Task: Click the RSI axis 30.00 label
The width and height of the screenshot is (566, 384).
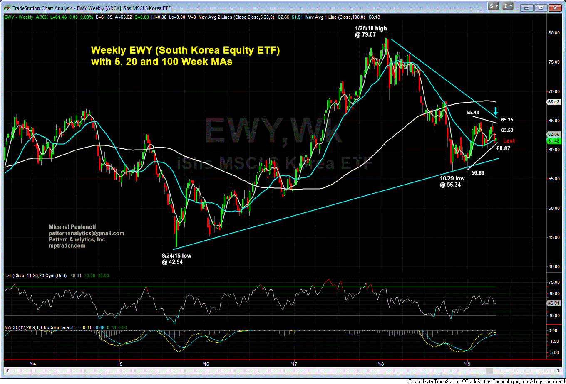Action: (x=553, y=315)
